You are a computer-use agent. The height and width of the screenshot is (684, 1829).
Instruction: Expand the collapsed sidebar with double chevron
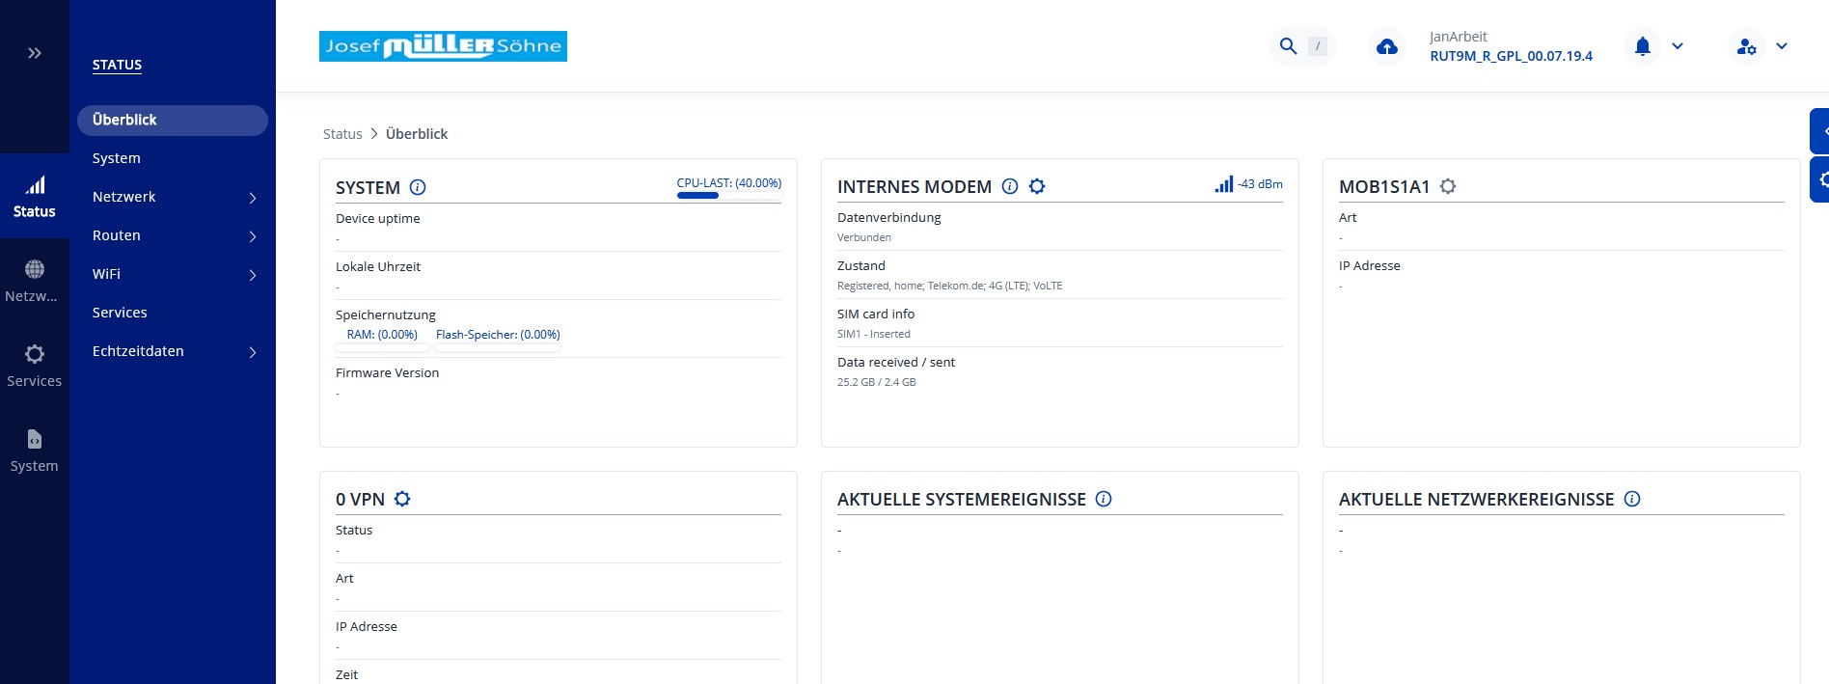[x=35, y=53]
